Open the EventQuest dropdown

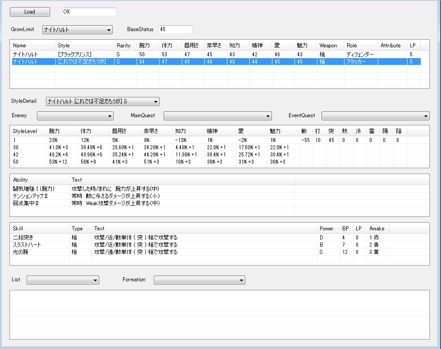[x=376, y=116]
